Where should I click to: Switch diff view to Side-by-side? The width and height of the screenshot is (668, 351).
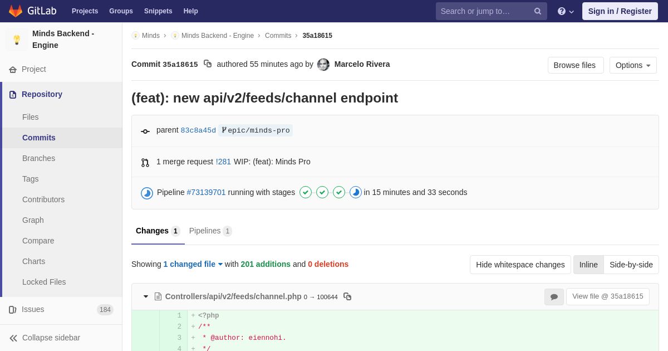[x=631, y=265]
